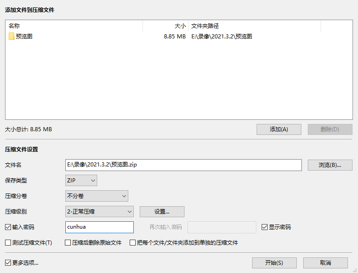Screen dimensions: 358x273
Task: Open the 设置... button for compression
Action: (x=162, y=212)
